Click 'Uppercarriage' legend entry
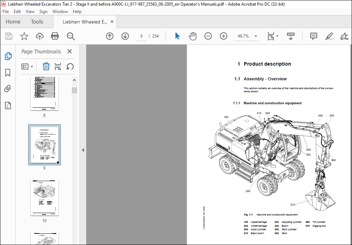 tap(259, 222)
